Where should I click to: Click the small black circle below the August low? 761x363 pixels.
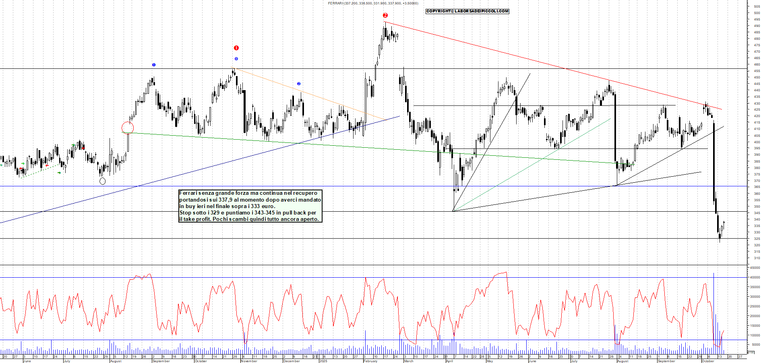pyautogui.click(x=103, y=181)
